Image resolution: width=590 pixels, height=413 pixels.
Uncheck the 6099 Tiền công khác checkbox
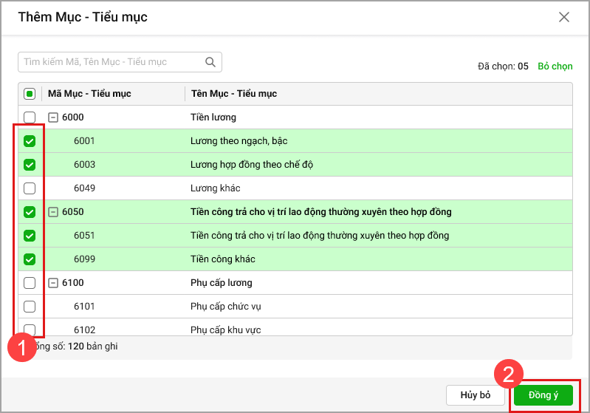[30, 259]
